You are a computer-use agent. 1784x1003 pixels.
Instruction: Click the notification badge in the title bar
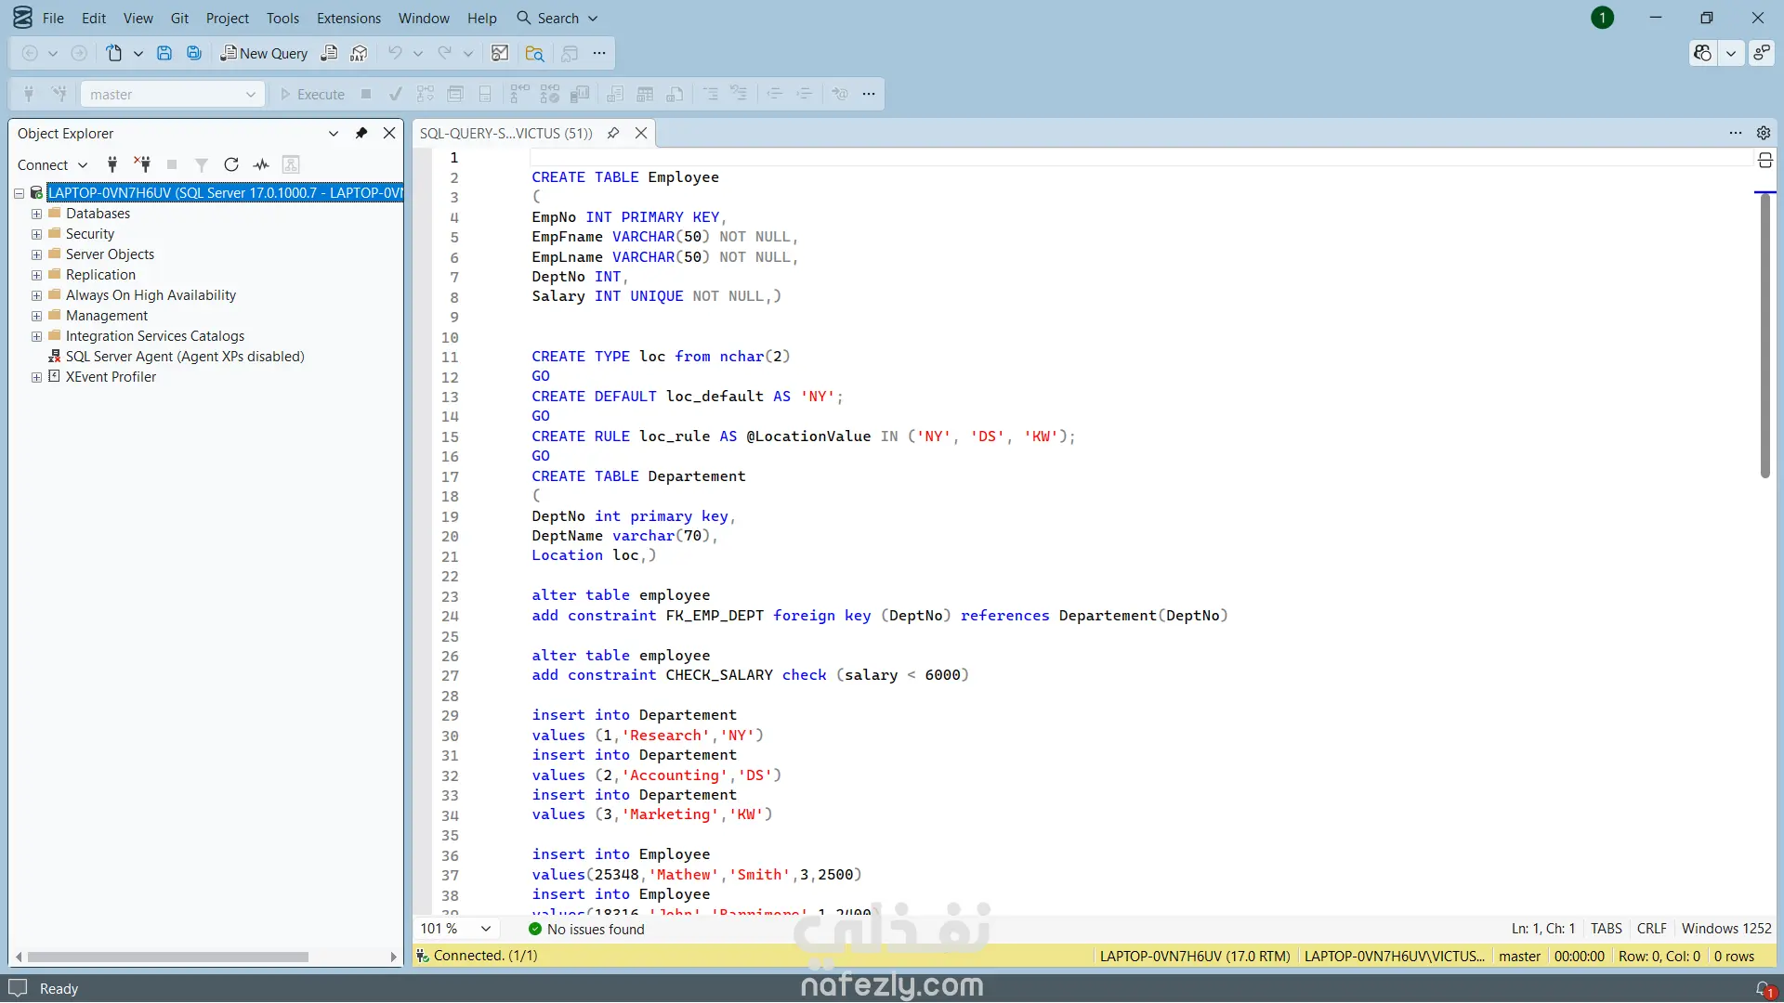pyautogui.click(x=1602, y=18)
